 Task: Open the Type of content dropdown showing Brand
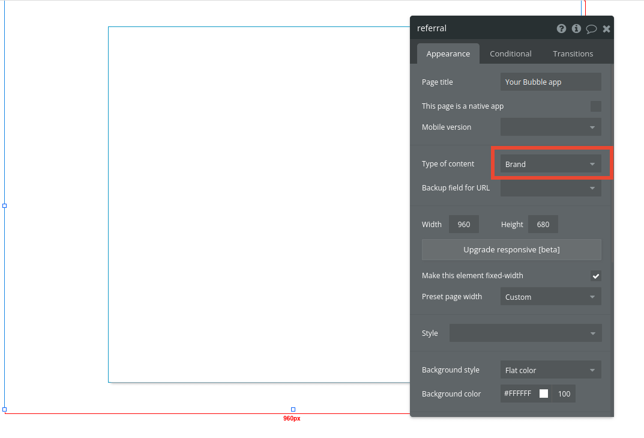coord(550,163)
